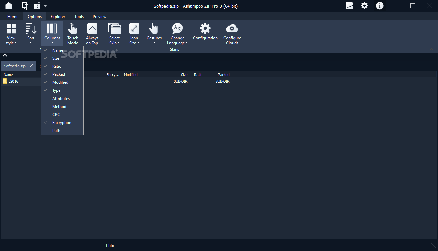The height and width of the screenshot is (251, 438).
Task: Uncheck the Type column option
Action: pos(62,90)
